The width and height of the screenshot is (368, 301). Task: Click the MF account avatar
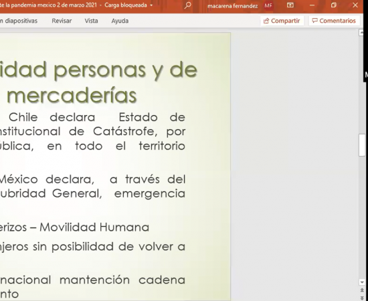268,5
